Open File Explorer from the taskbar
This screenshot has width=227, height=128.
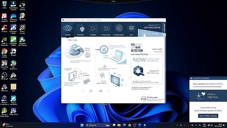119,125
